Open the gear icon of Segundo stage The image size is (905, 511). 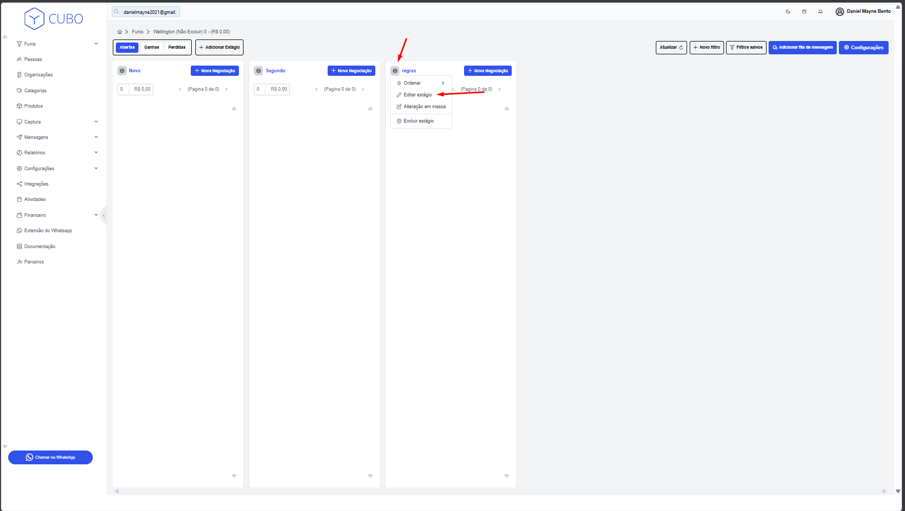coord(258,71)
